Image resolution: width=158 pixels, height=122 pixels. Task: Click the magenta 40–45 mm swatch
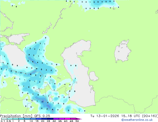click(x=68, y=119)
